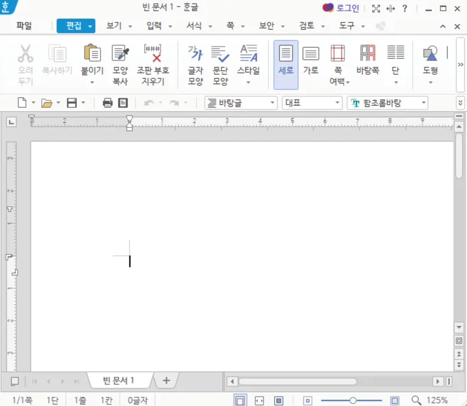
Task: Click the 오려두기 (cut) scissors icon
Action: pyautogui.click(x=26, y=53)
